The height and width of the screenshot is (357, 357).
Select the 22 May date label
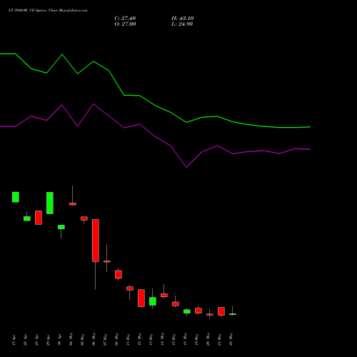(231, 339)
